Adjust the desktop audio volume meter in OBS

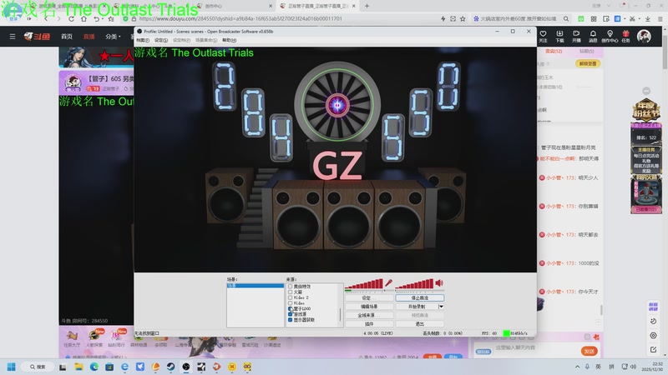point(414,284)
